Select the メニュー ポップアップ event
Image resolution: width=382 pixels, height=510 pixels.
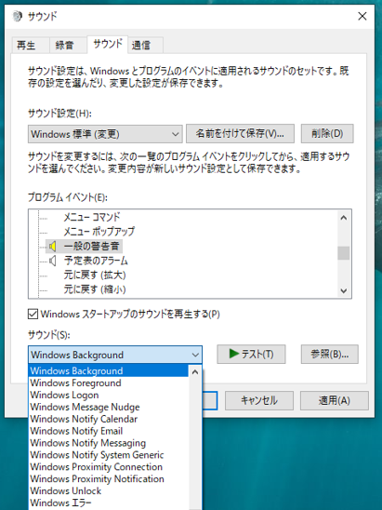99,232
